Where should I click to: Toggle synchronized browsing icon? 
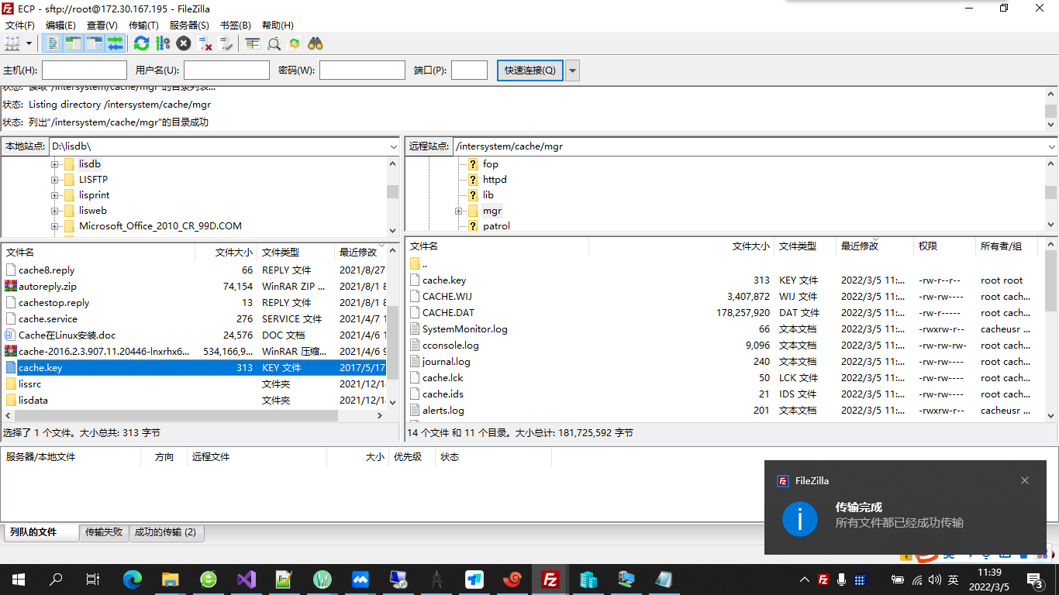click(x=295, y=43)
